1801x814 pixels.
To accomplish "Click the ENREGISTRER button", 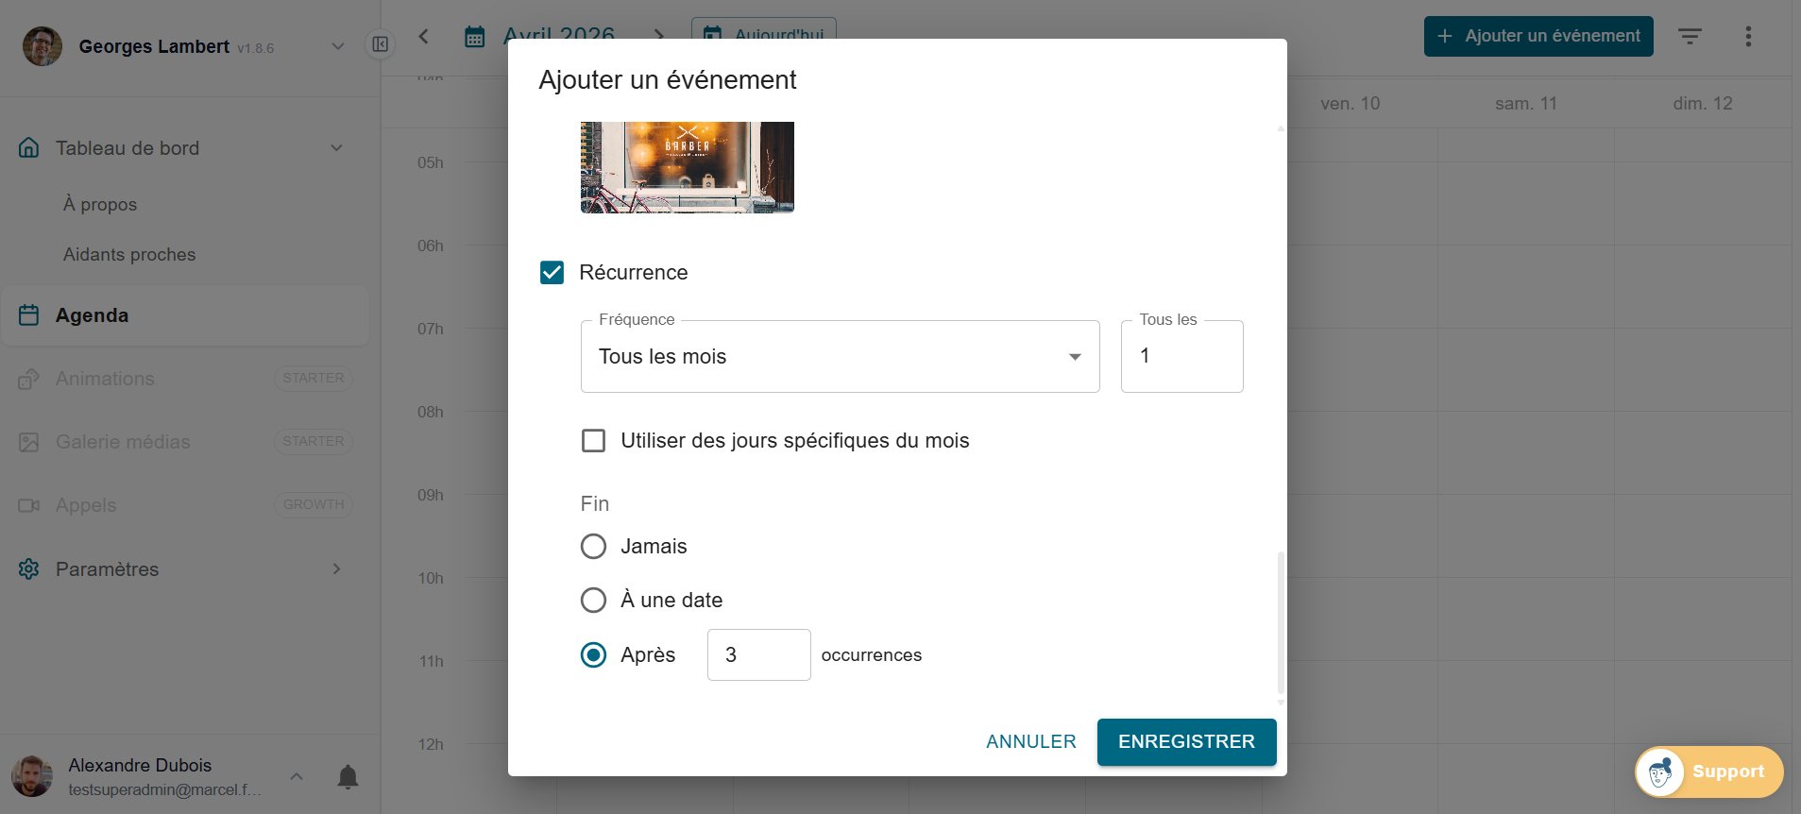I will tap(1186, 742).
